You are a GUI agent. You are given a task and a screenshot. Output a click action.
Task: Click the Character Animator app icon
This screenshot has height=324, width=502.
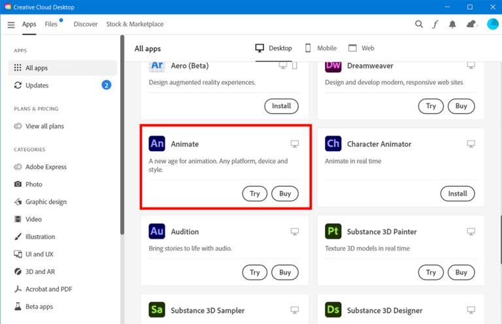333,144
